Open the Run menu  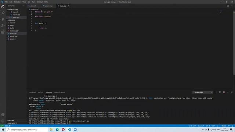point(33,2)
